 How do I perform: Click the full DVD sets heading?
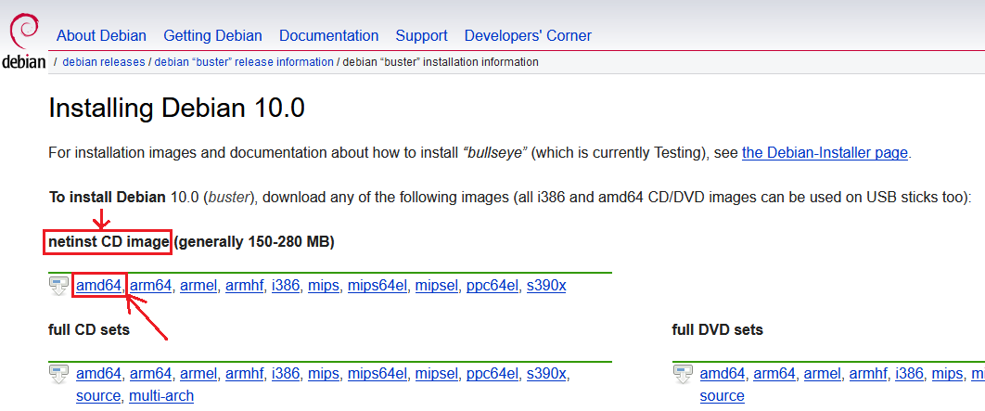[717, 329]
